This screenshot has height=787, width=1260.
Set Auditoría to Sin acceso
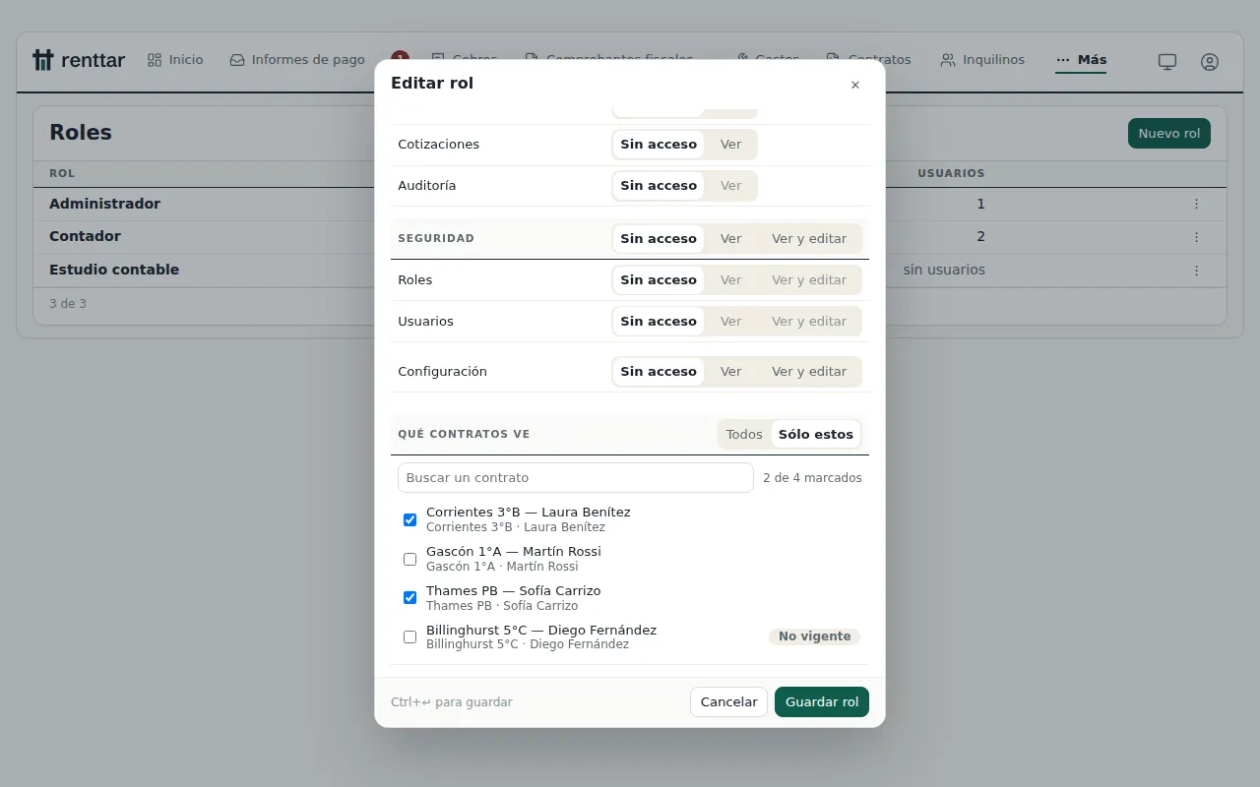[x=659, y=186]
